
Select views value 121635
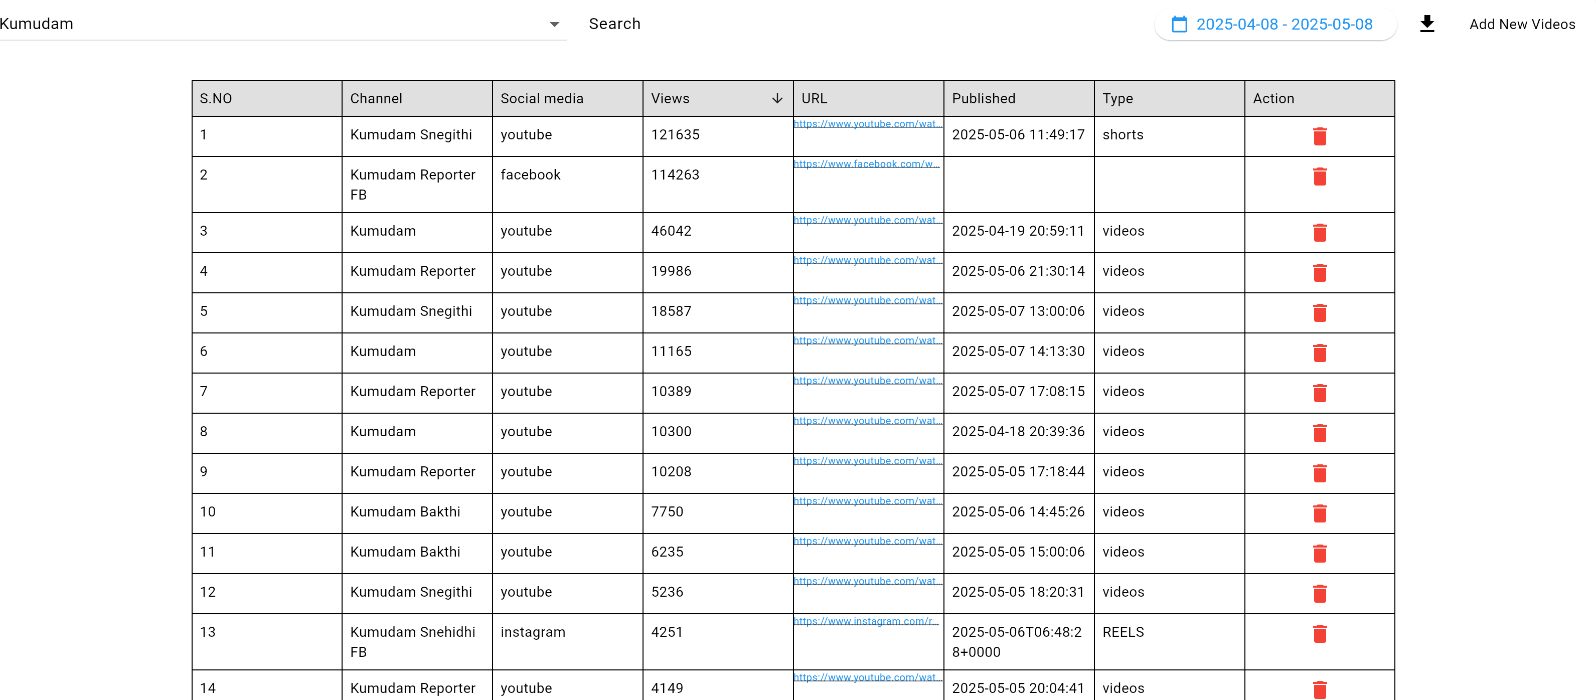tap(675, 134)
